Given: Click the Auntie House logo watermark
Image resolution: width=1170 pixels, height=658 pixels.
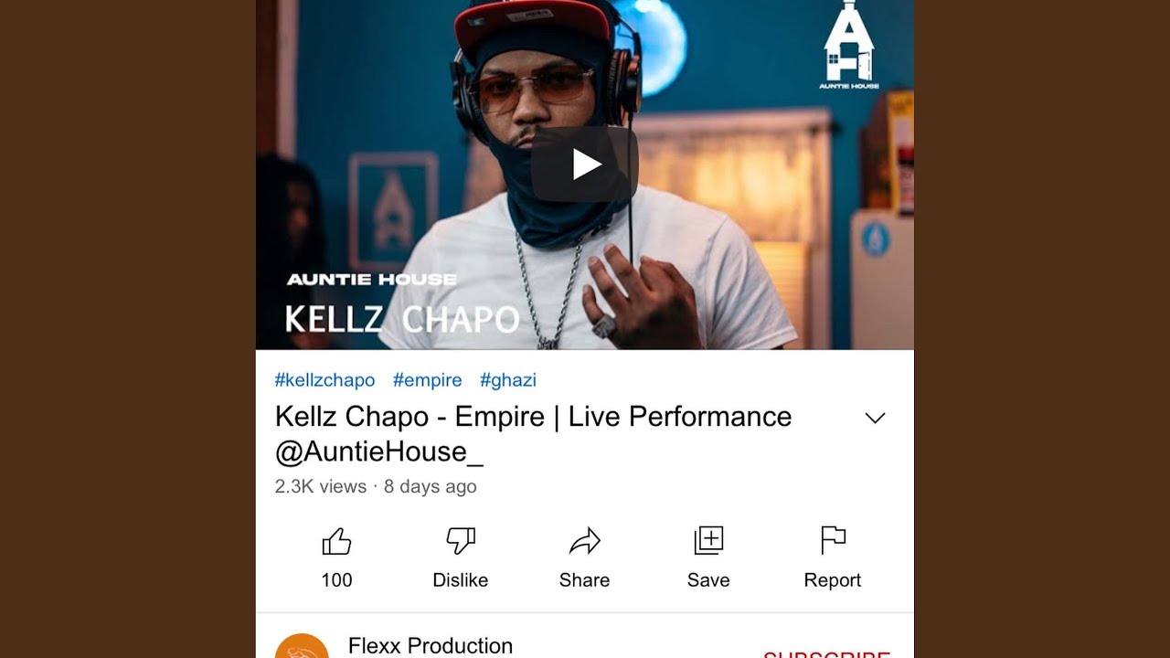Looking at the screenshot, I should 849,45.
